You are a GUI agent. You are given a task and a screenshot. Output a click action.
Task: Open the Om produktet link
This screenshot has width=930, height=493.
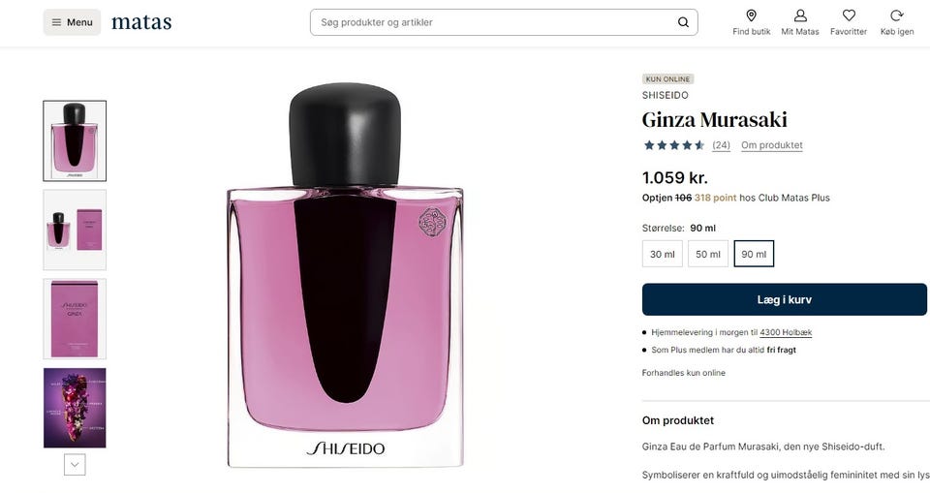[x=772, y=145]
